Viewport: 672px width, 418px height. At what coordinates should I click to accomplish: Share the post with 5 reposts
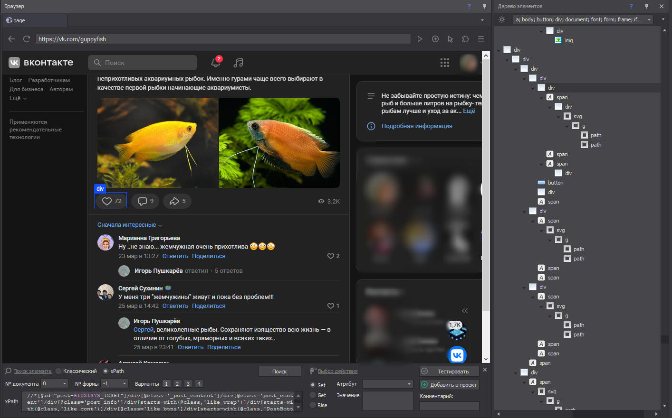(177, 201)
